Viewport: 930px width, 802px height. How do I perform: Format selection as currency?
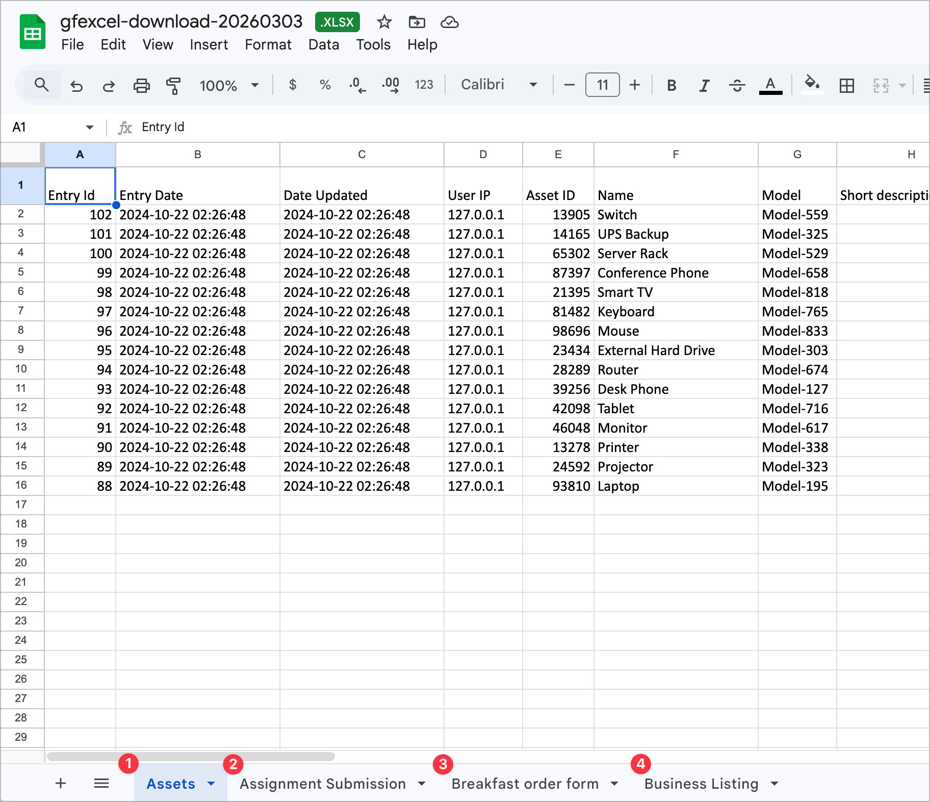(292, 85)
